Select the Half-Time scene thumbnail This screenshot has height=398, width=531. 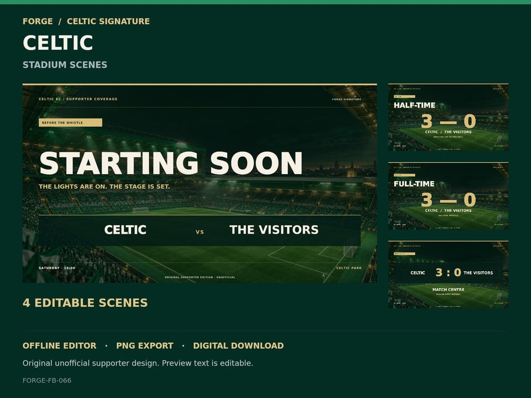pyautogui.click(x=448, y=117)
